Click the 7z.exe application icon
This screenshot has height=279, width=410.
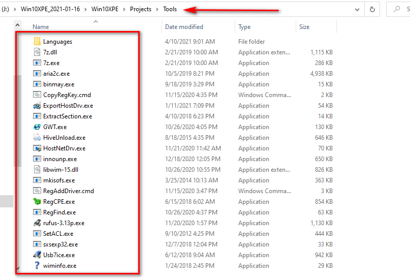[37, 63]
